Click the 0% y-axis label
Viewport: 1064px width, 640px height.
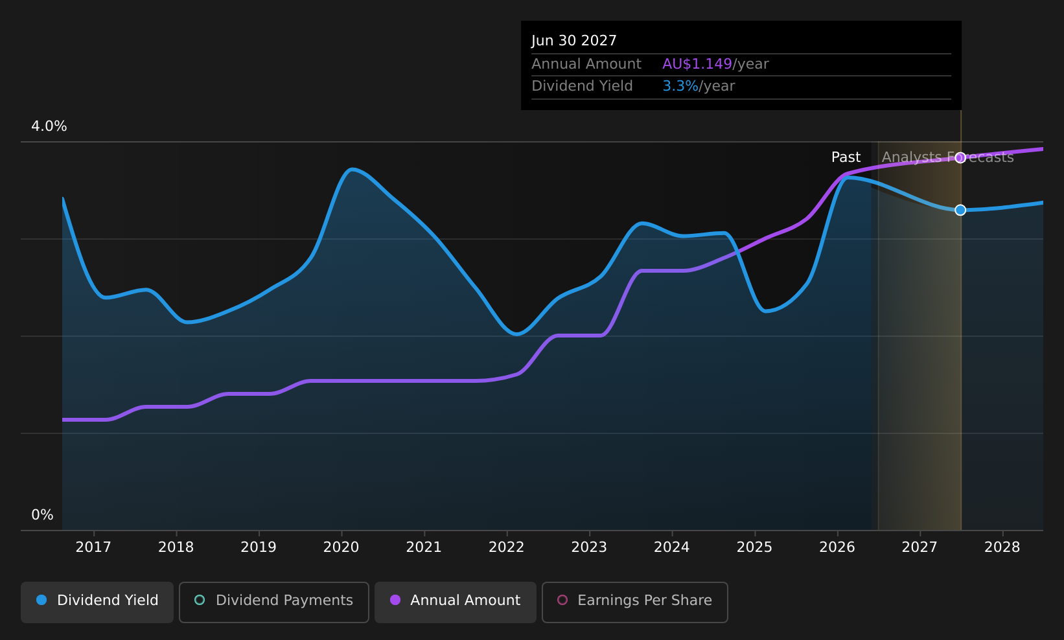[x=43, y=515]
